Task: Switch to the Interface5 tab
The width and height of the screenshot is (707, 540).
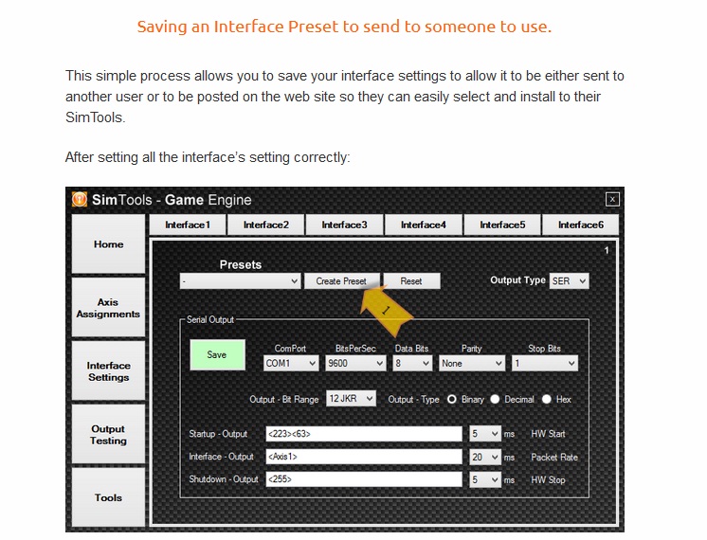Action: pos(502,225)
